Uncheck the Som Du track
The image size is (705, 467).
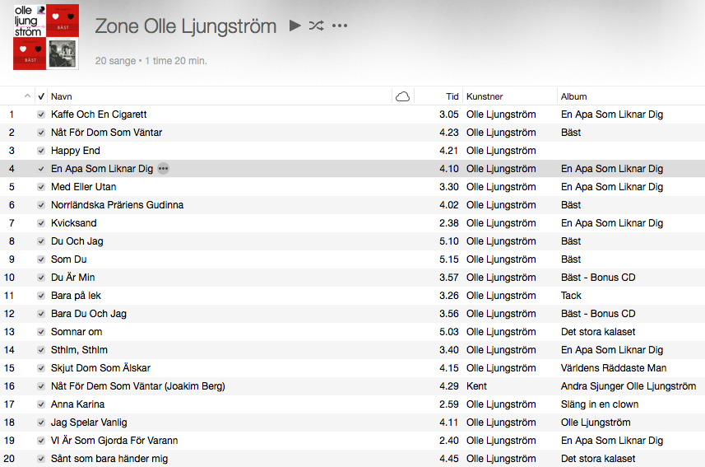click(x=41, y=259)
